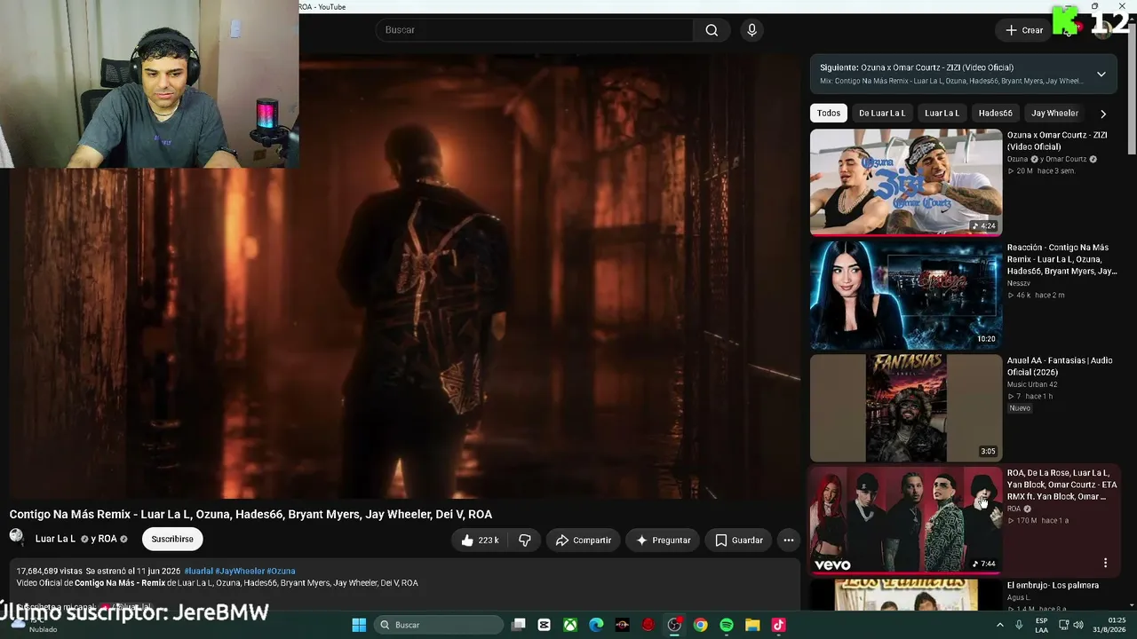Screen dimensions: 1137x639
Task: Open Ozuna x Omar Courtz ZIZI thumbnail
Action: click(x=906, y=182)
